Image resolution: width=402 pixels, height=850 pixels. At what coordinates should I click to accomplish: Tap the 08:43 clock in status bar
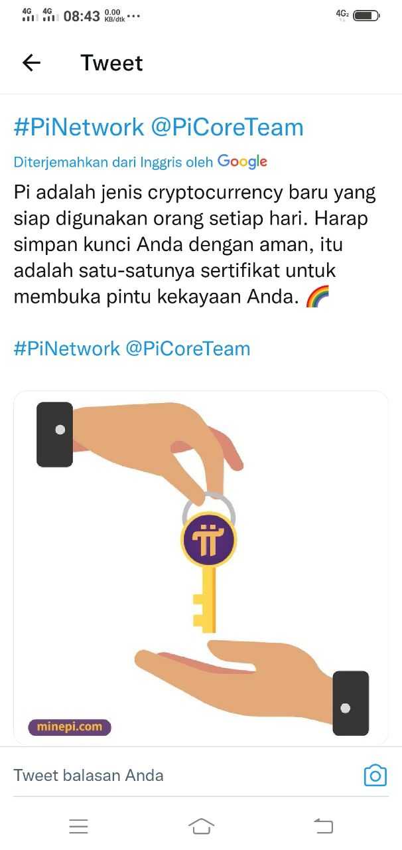[x=82, y=16]
